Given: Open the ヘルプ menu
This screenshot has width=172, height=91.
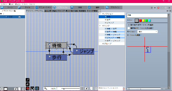Looking at the screenshot, I should 32,4.
